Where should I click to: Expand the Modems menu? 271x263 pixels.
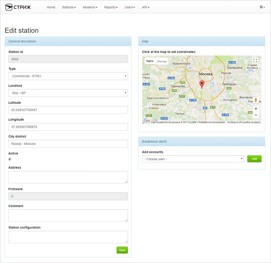click(x=90, y=7)
